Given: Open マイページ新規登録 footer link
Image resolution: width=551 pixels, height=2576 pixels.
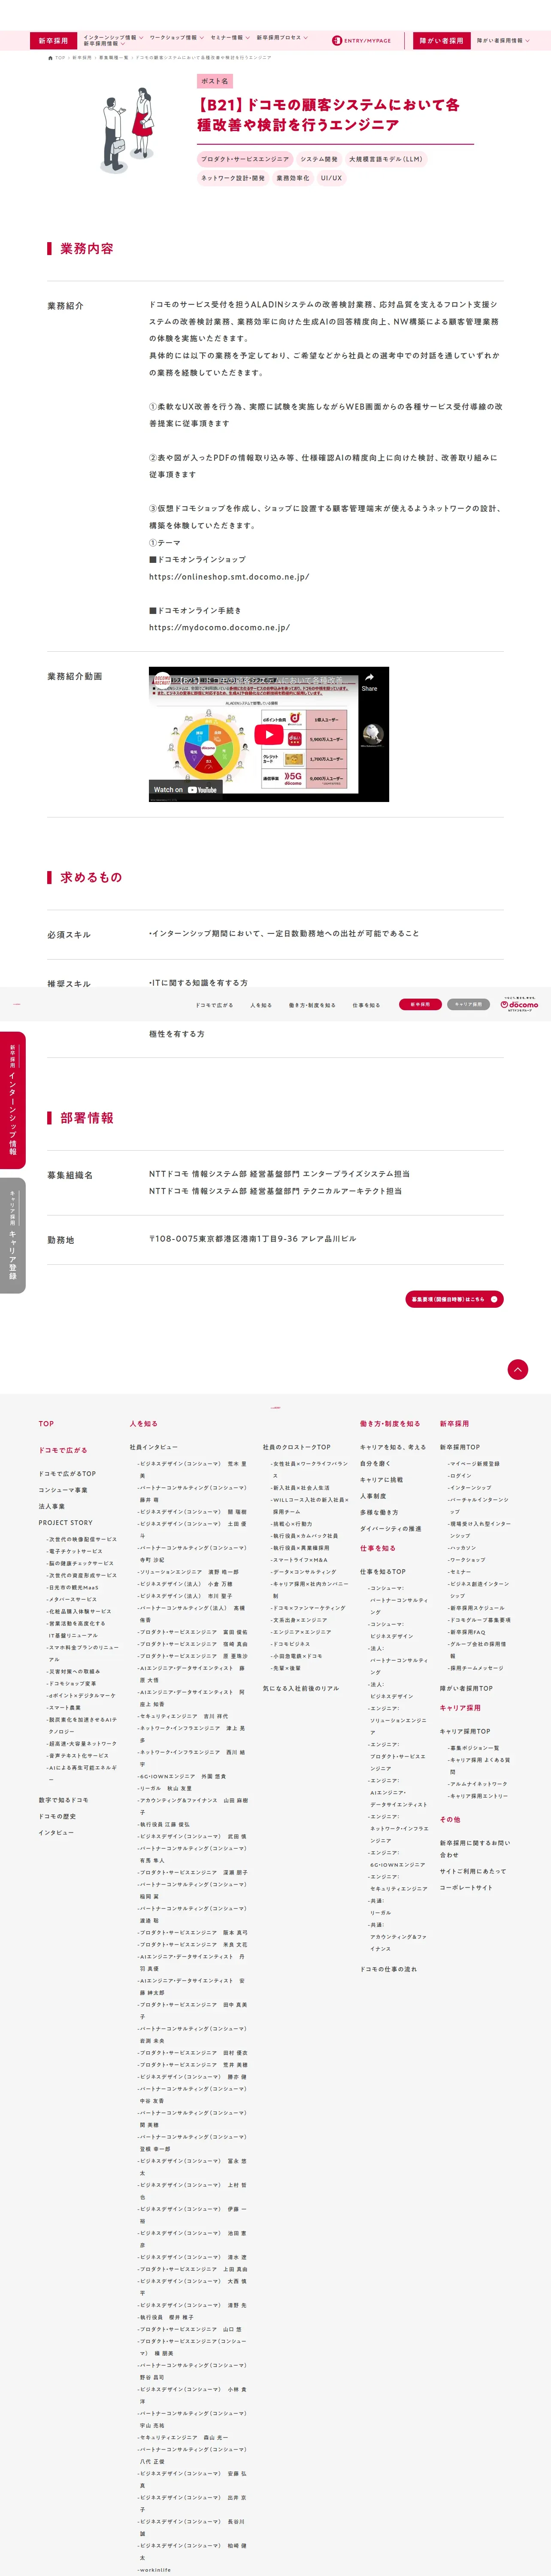Looking at the screenshot, I should (x=475, y=1464).
